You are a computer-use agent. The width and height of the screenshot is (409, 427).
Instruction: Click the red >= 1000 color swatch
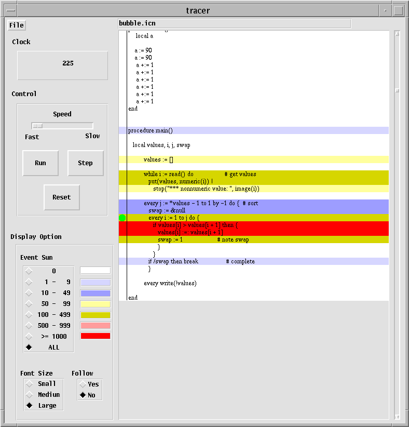pos(95,336)
